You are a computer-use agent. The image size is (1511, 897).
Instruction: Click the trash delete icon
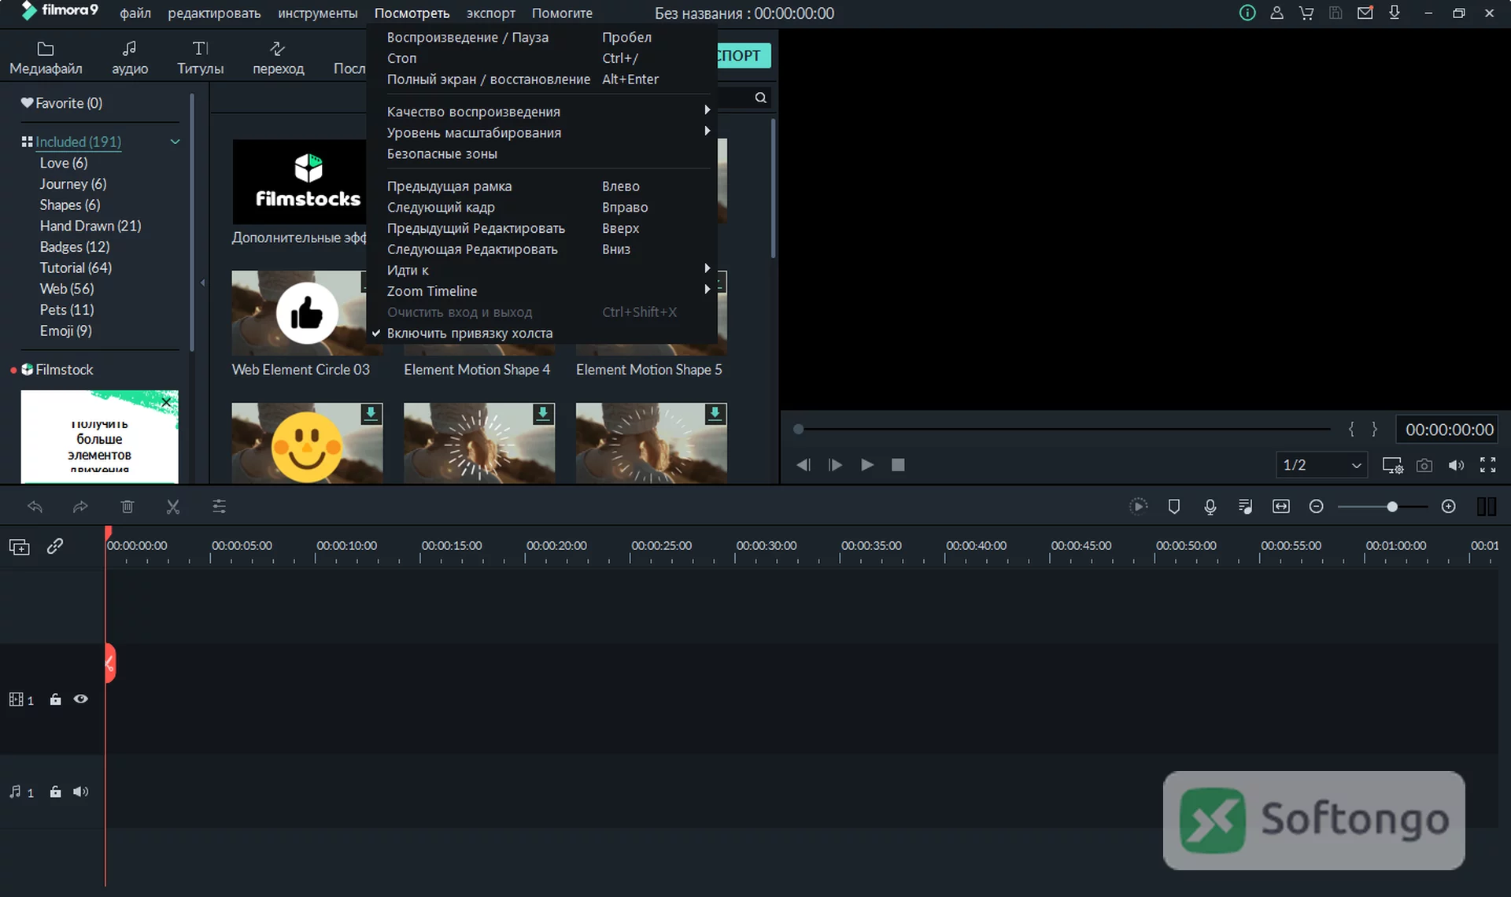(x=127, y=507)
